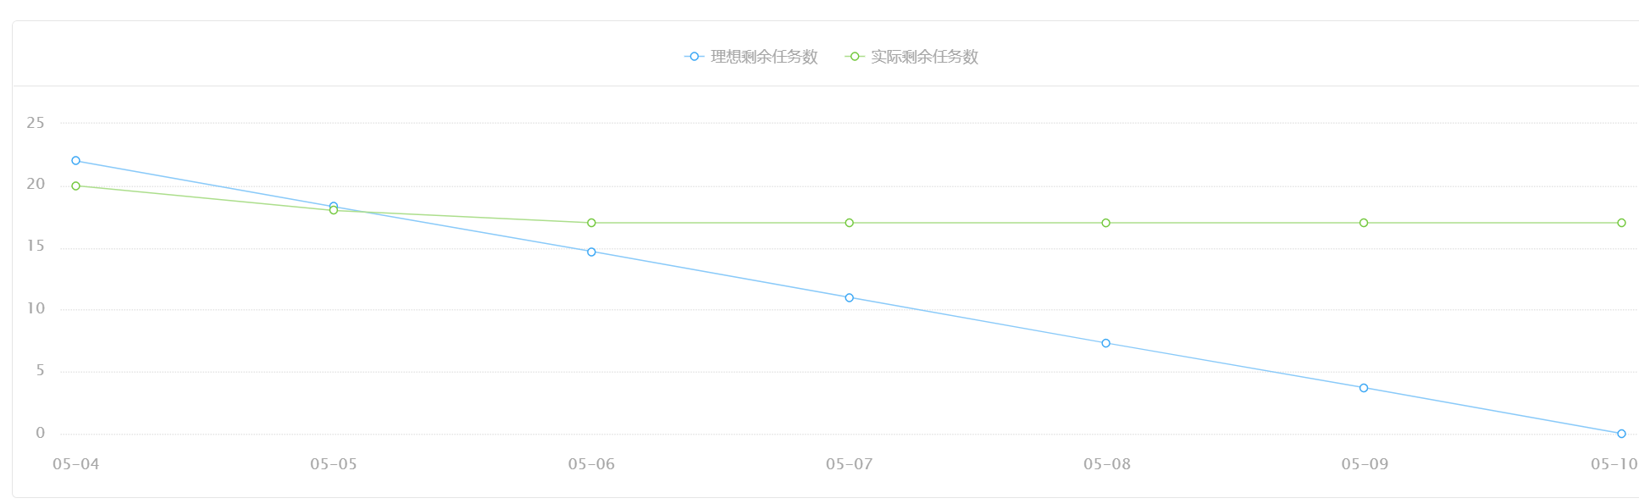The height and width of the screenshot is (504, 1639).
Task: Click the 25 y-axis value label
Action: [x=36, y=124]
